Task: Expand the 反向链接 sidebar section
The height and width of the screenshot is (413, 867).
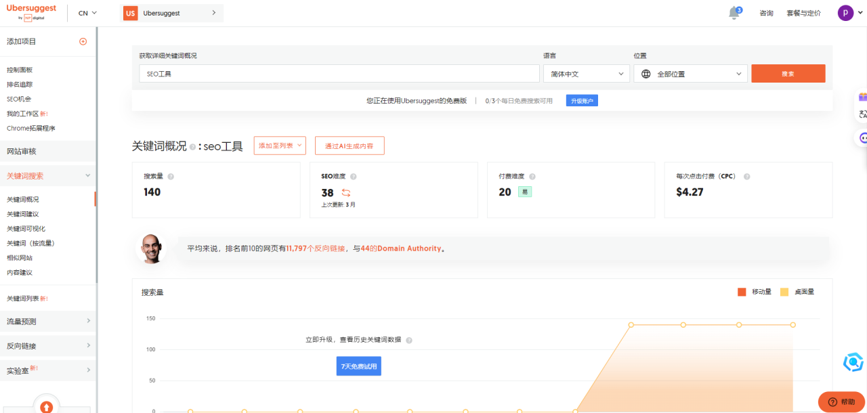Action: tap(88, 346)
